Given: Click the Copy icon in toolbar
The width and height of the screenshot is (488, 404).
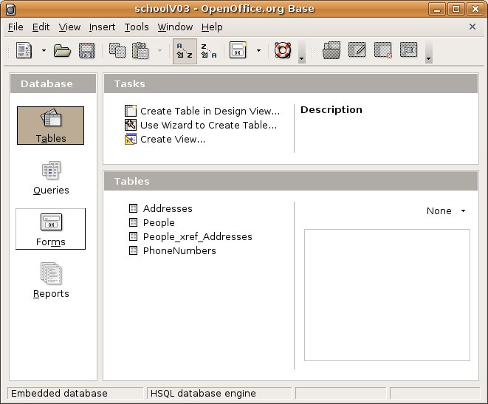Looking at the screenshot, I should (x=117, y=50).
